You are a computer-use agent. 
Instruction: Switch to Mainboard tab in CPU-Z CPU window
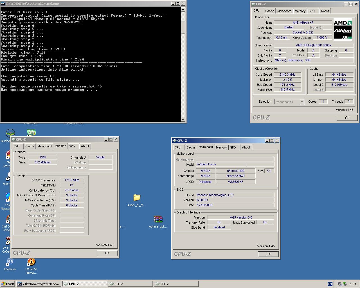pyautogui.click(x=284, y=11)
